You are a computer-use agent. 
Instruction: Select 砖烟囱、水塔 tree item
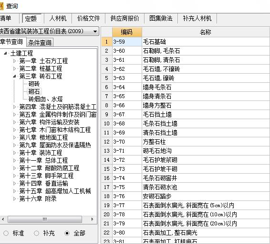pyautogui.click(x=45, y=99)
